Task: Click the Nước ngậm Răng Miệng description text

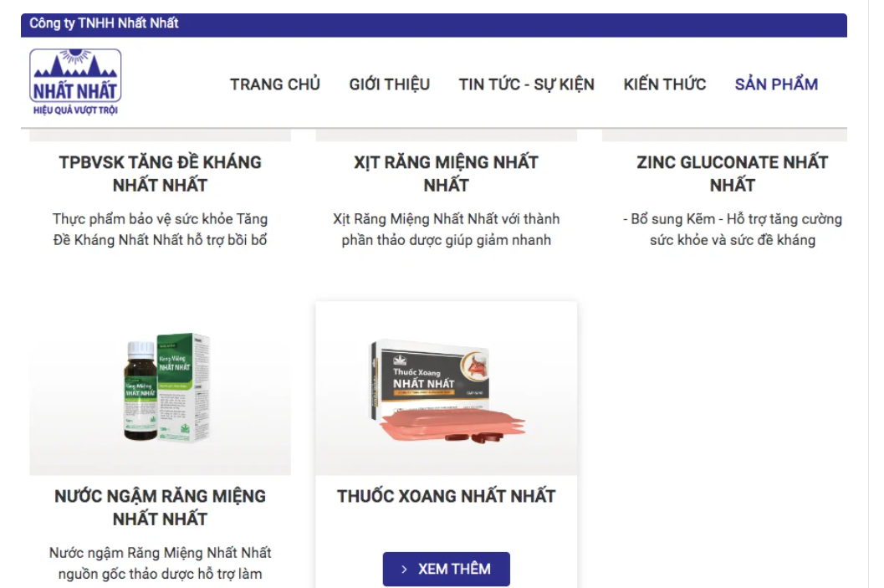Action: coord(160,563)
